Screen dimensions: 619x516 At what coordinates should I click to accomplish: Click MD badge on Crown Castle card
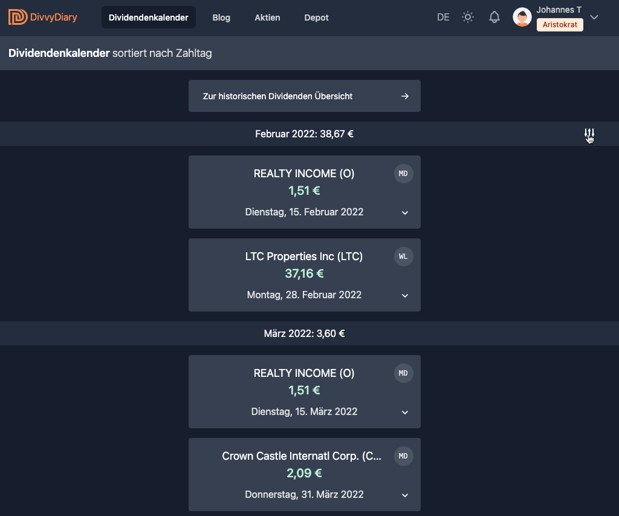(x=403, y=456)
